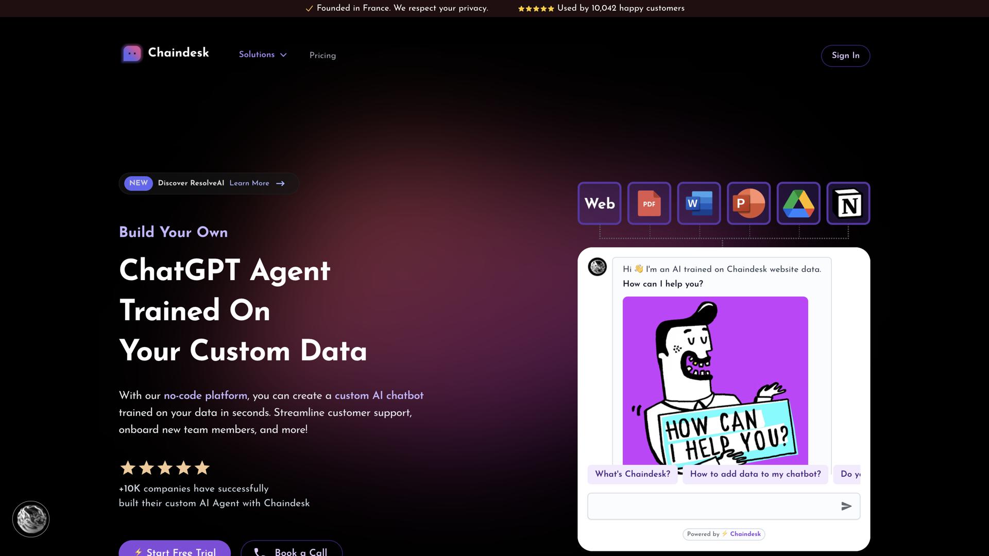Select the five-star rating graphic
Screen dimensions: 989x556
click(165, 467)
